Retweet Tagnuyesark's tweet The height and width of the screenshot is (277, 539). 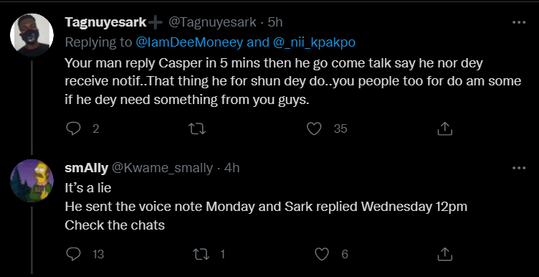pos(197,128)
